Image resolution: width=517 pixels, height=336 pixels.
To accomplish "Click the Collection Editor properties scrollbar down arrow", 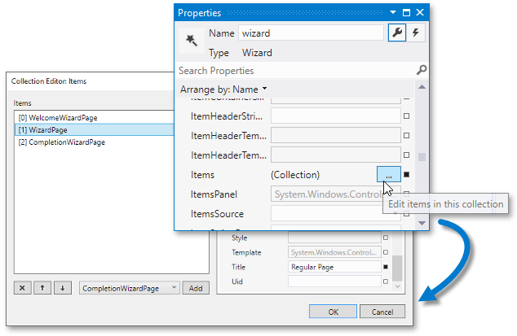I will (398, 286).
